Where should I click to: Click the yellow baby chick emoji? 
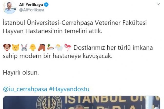(x=33, y=47)
